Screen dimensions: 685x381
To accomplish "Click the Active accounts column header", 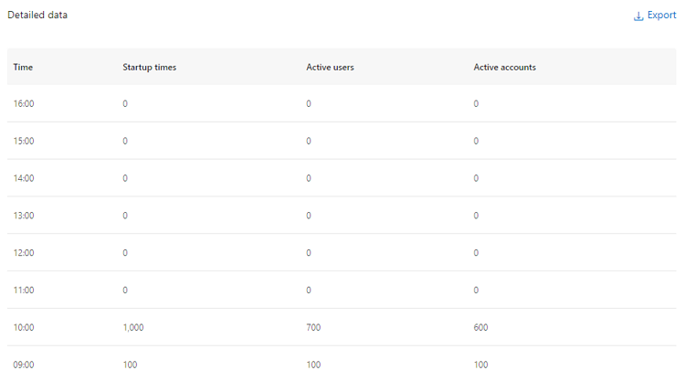I will click(x=504, y=68).
